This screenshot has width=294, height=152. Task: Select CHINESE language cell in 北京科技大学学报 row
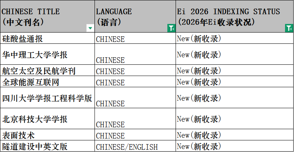[x=135, y=119]
